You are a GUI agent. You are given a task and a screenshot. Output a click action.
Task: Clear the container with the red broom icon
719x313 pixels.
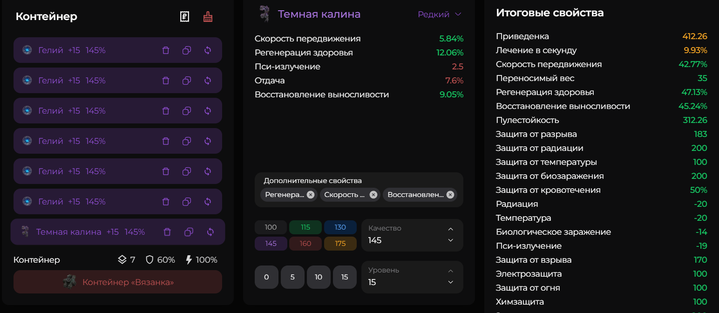point(208,17)
